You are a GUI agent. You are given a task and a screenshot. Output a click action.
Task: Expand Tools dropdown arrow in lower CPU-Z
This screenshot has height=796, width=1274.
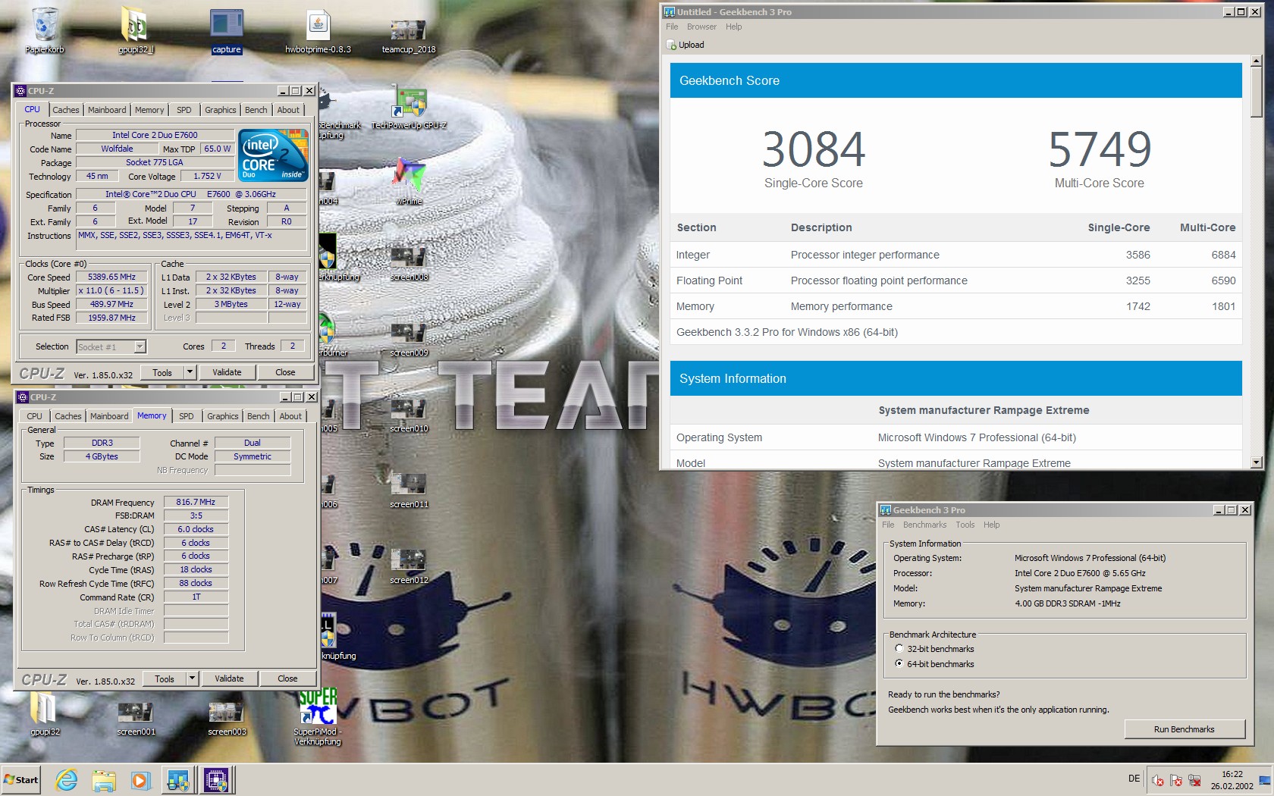point(192,678)
